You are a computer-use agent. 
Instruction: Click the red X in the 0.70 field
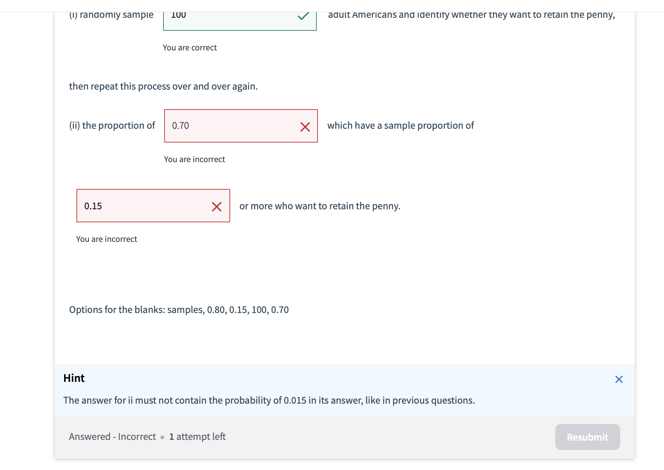pos(305,127)
